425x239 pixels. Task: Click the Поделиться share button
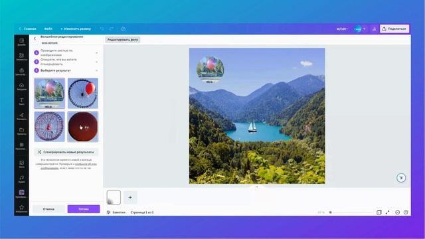394,29
